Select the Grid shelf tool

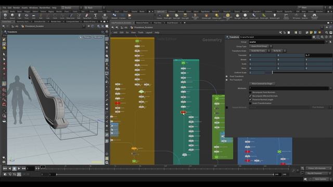(x=33, y=16)
